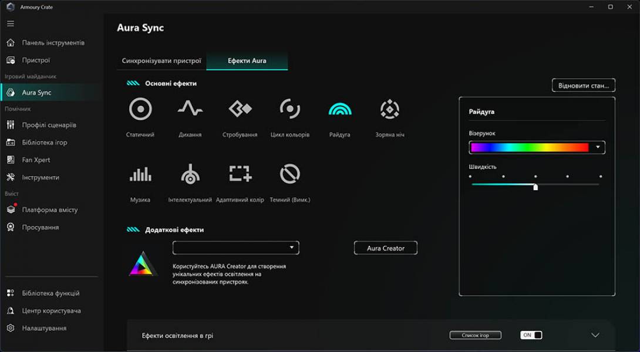Turn off in-game lighting effects switch
This screenshot has width=640, height=352.
click(530, 334)
